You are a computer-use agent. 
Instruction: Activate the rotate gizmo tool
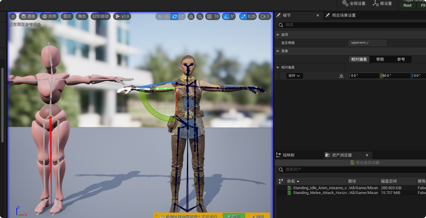(175, 16)
